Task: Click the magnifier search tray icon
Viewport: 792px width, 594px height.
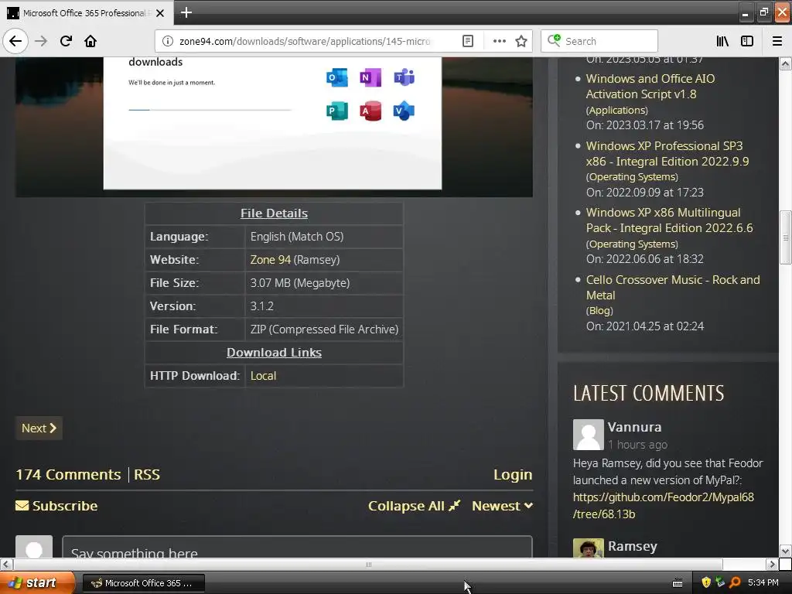Action: [735, 582]
